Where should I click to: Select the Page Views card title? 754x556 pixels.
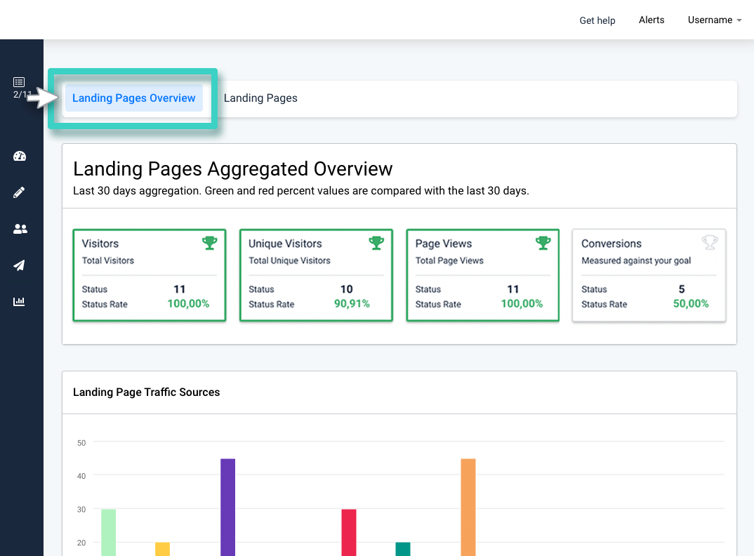444,244
